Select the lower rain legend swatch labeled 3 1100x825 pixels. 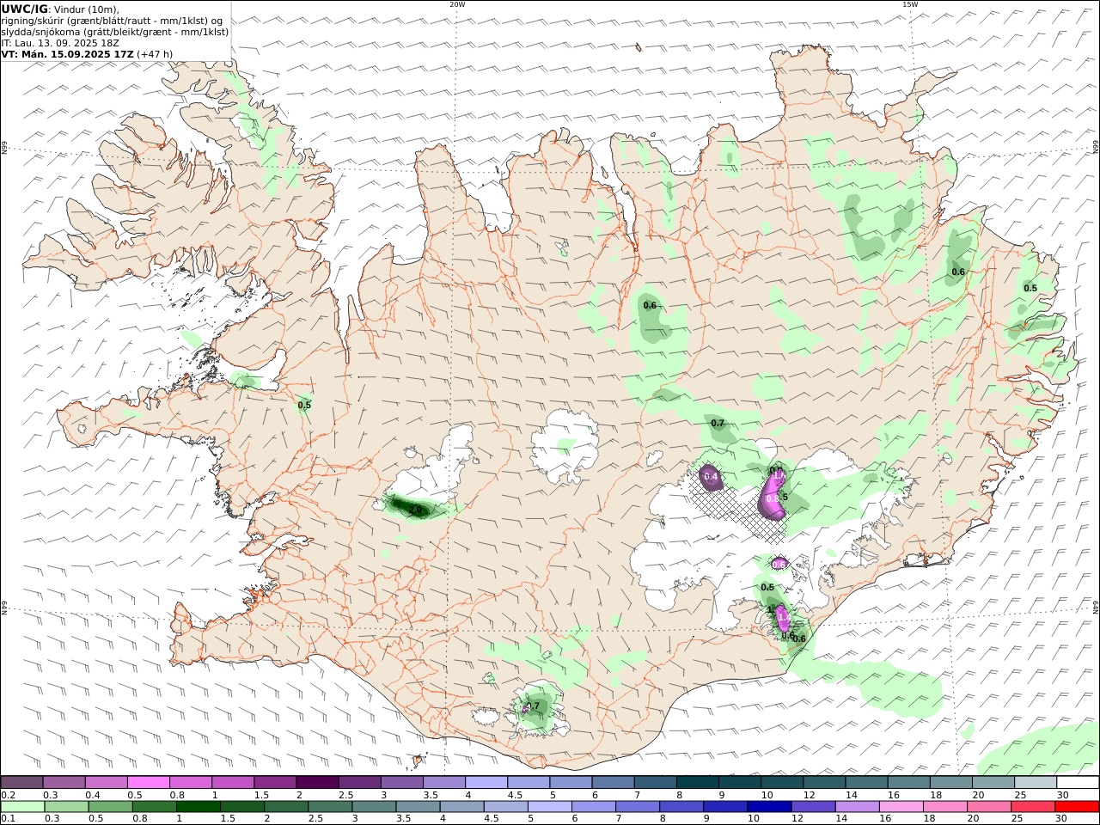pyautogui.click(x=374, y=807)
